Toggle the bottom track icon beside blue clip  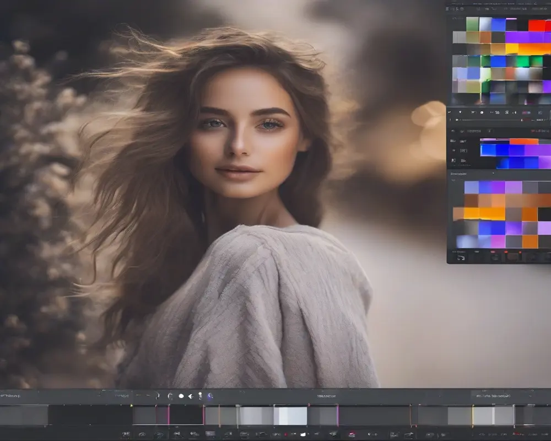pos(453,160)
